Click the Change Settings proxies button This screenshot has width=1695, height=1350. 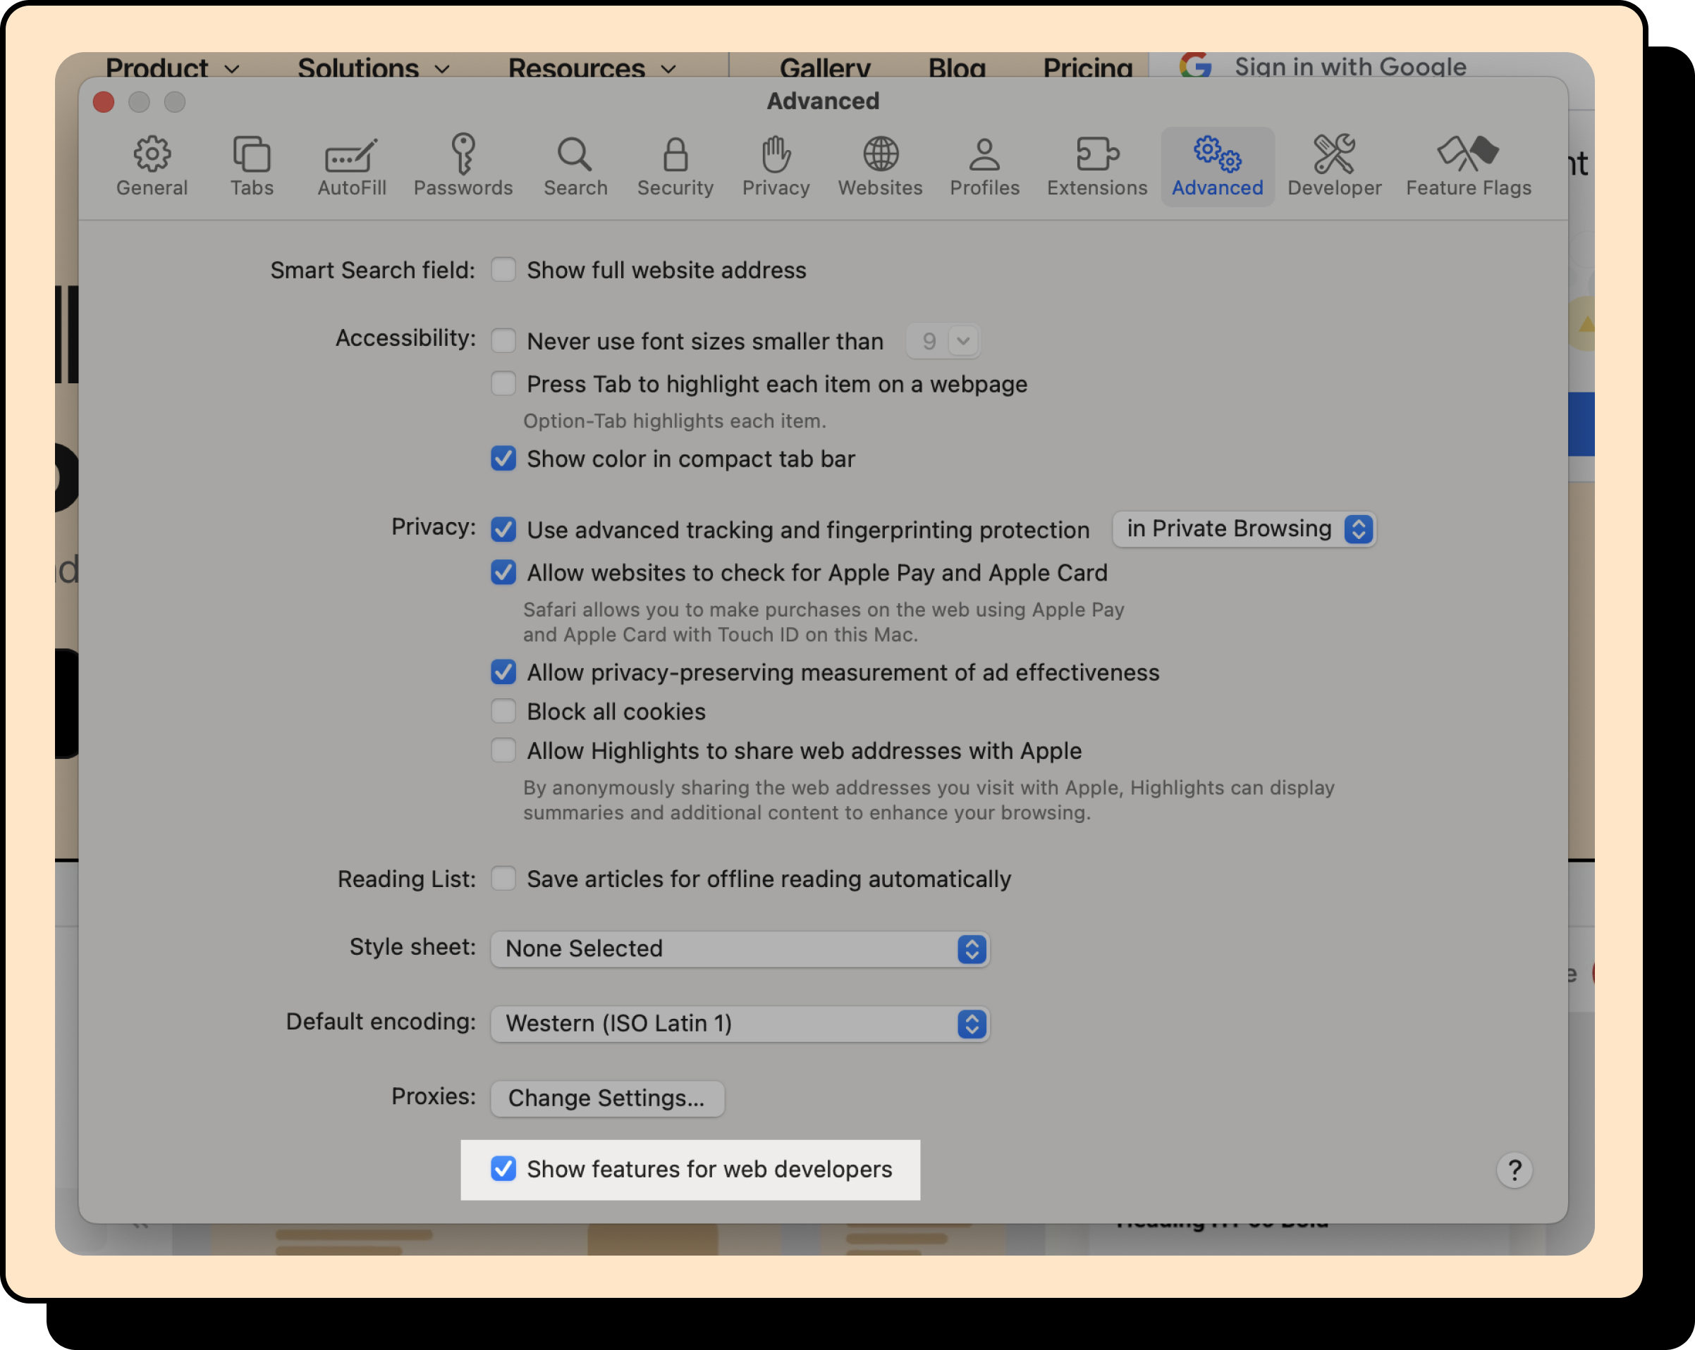pos(606,1098)
